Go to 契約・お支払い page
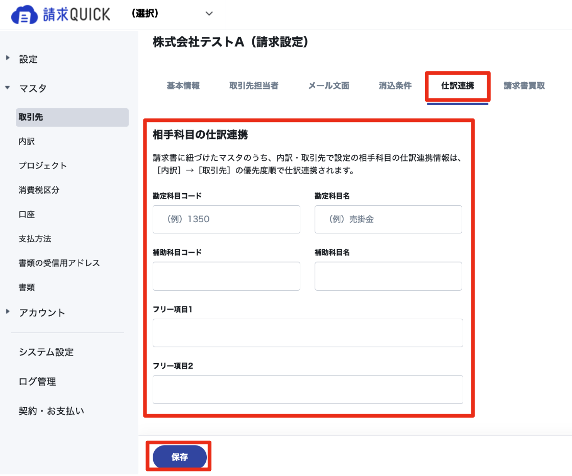This screenshot has height=476, width=572. point(51,411)
